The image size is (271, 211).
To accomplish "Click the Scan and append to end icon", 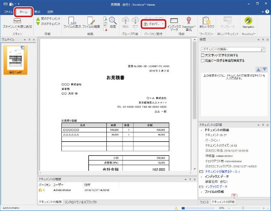I will 17,21.
